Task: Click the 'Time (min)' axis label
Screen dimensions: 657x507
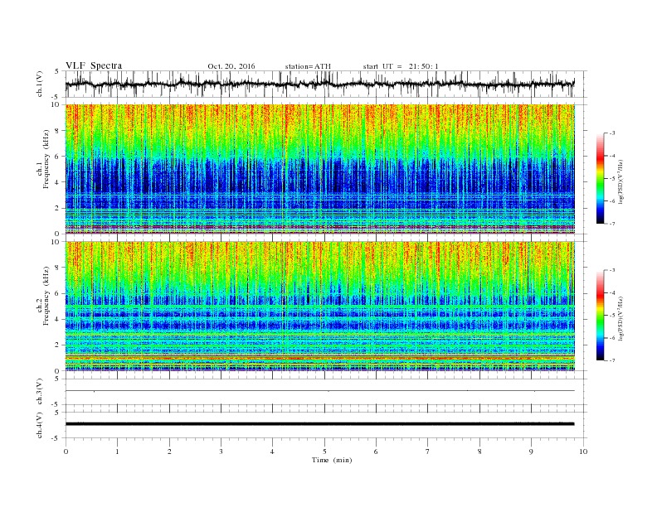Action: 332,460
